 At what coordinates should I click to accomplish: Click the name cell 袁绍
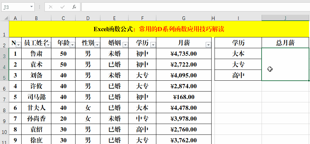coord(36,129)
